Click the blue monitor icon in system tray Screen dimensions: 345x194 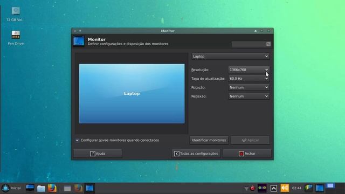point(320,188)
